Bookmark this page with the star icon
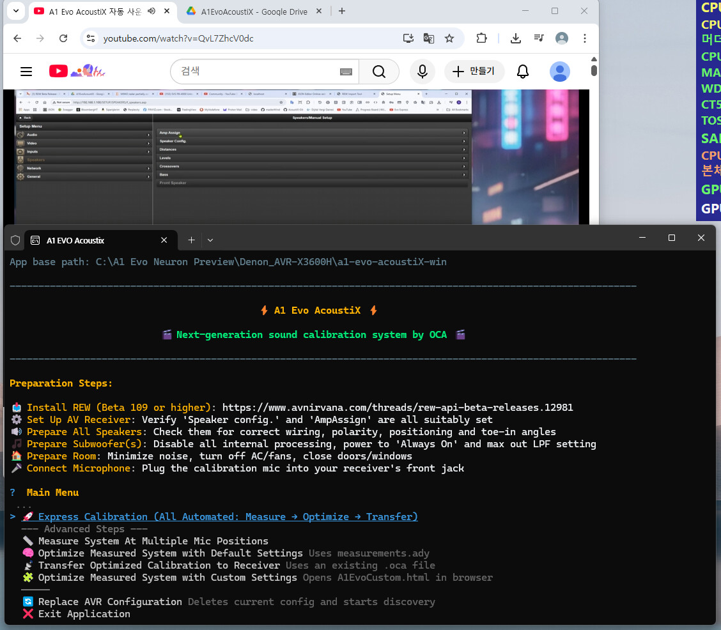Viewport: 721px width, 630px height. point(449,38)
